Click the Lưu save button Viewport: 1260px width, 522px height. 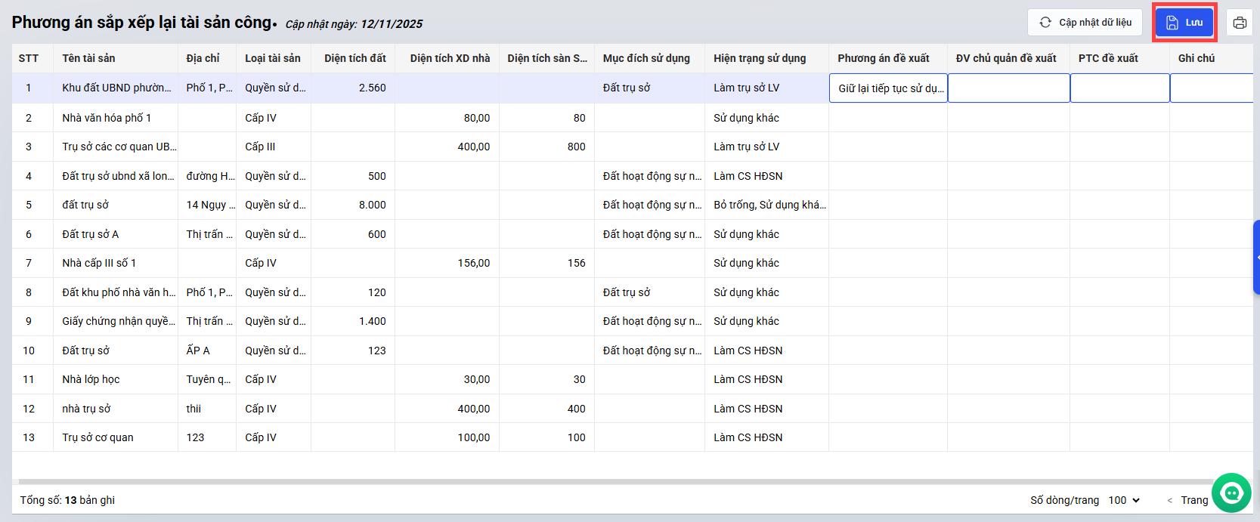(1184, 23)
